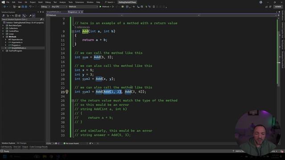
Task: Pin the Program.cs tab
Action: [79, 12]
